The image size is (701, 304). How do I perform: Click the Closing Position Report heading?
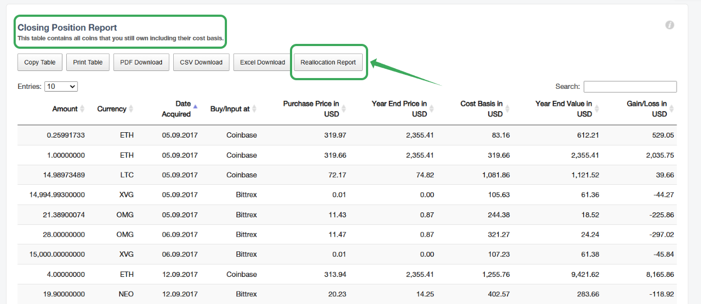coord(67,27)
